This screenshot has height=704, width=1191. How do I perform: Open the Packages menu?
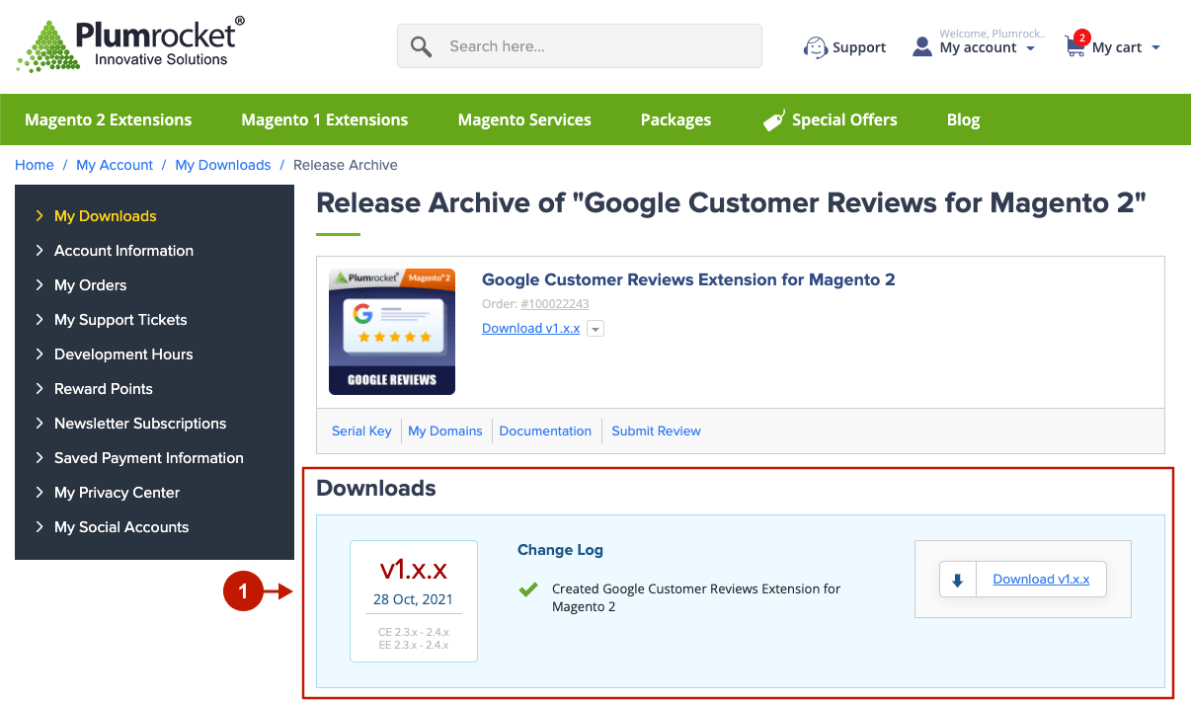pyautogui.click(x=675, y=119)
